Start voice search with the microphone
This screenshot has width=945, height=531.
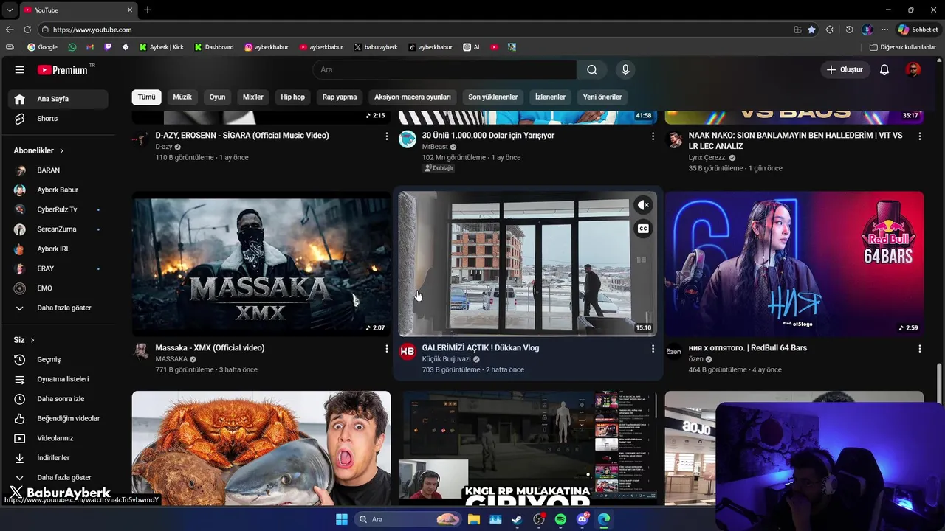tap(625, 70)
